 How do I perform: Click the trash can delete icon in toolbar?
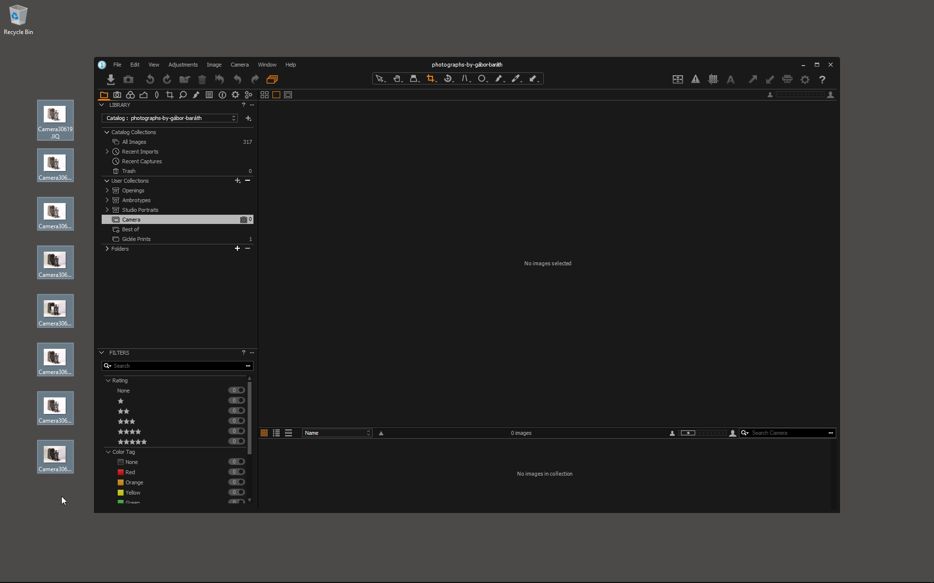[202, 79]
